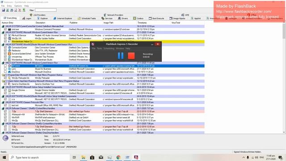Click the volume icon in the system tray
286x161 pixels.
click(257, 157)
